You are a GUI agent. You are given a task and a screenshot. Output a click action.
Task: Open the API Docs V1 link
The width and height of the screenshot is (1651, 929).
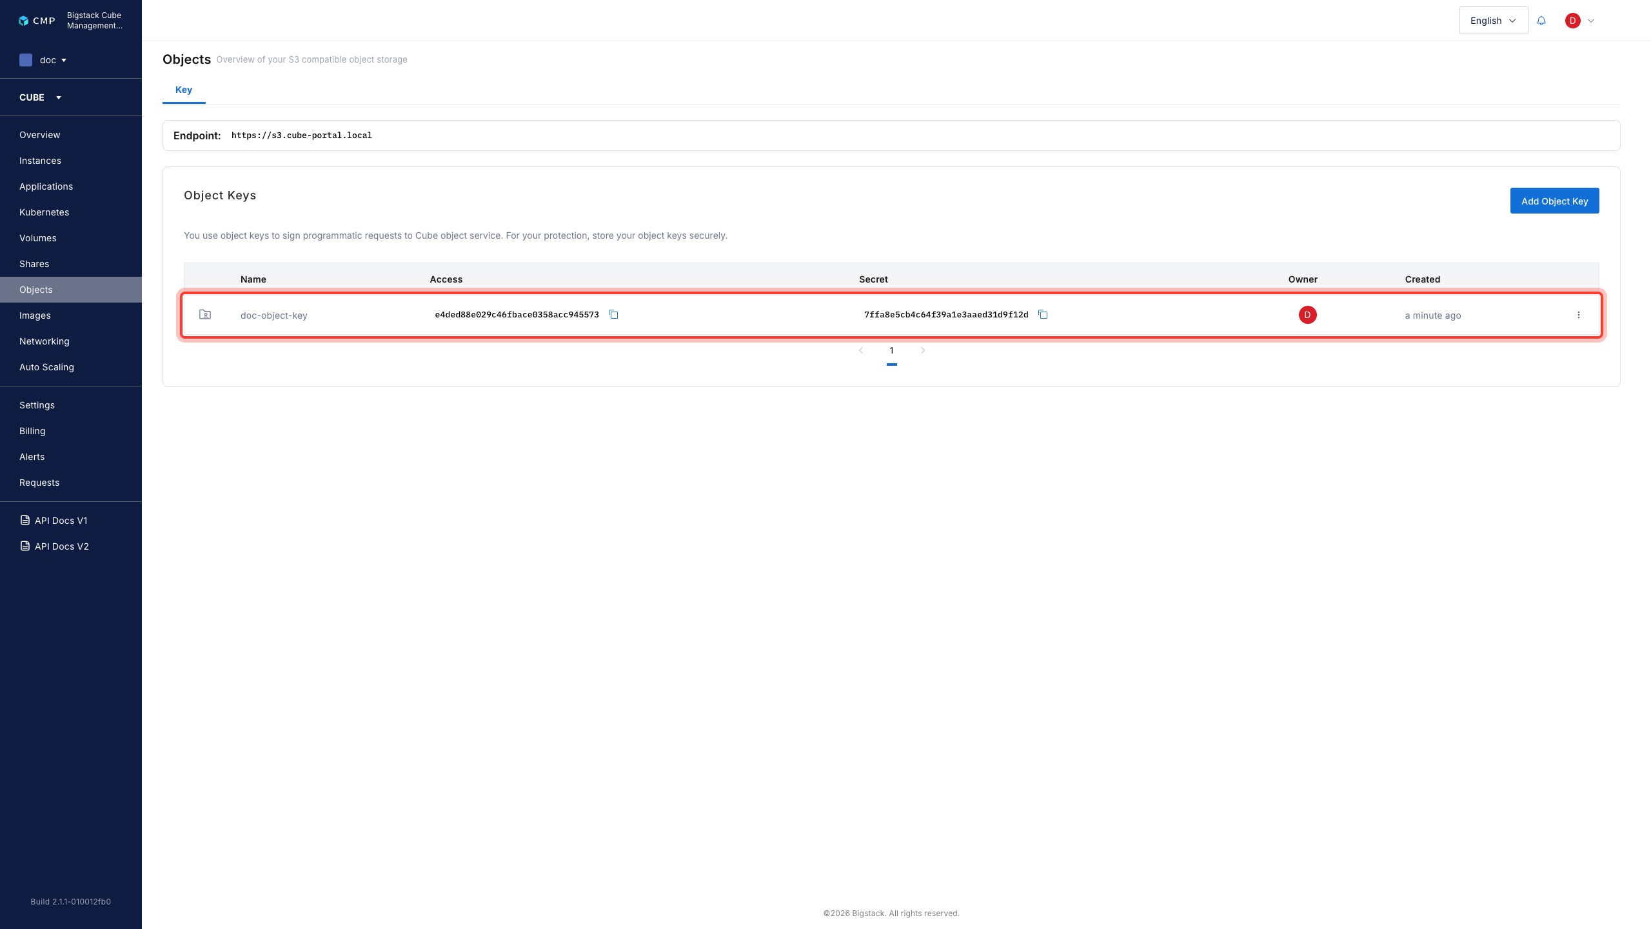point(61,521)
